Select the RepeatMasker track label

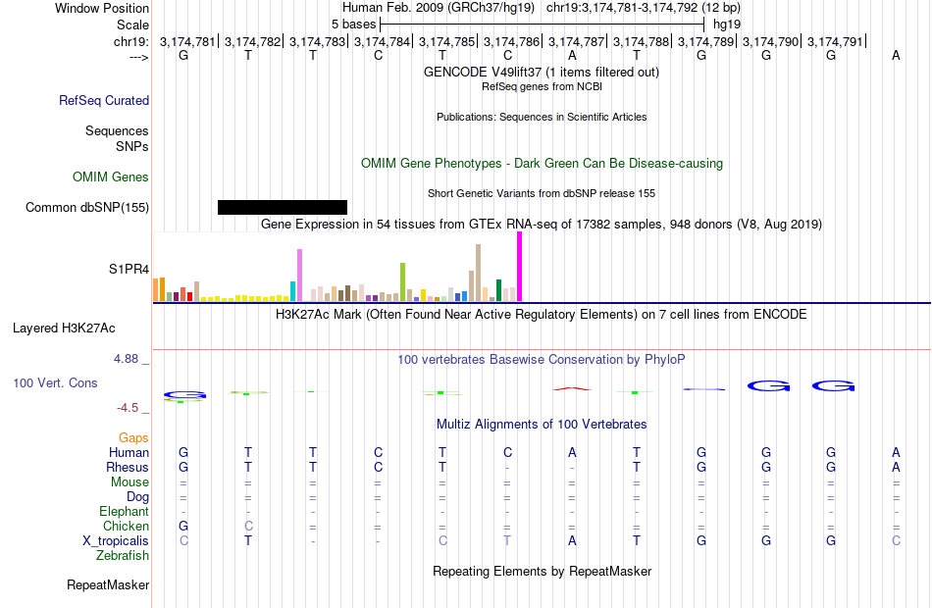click(108, 585)
